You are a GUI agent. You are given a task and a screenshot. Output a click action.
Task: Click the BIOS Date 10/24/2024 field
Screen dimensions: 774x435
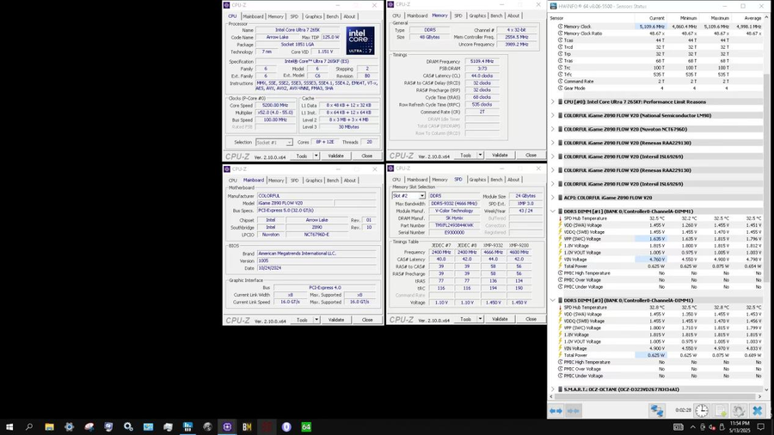316,268
